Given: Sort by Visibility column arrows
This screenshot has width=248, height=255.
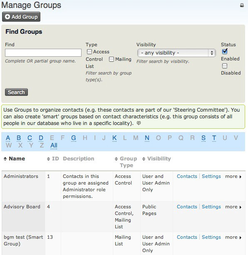Looking at the screenshot, I should pos(144,159).
